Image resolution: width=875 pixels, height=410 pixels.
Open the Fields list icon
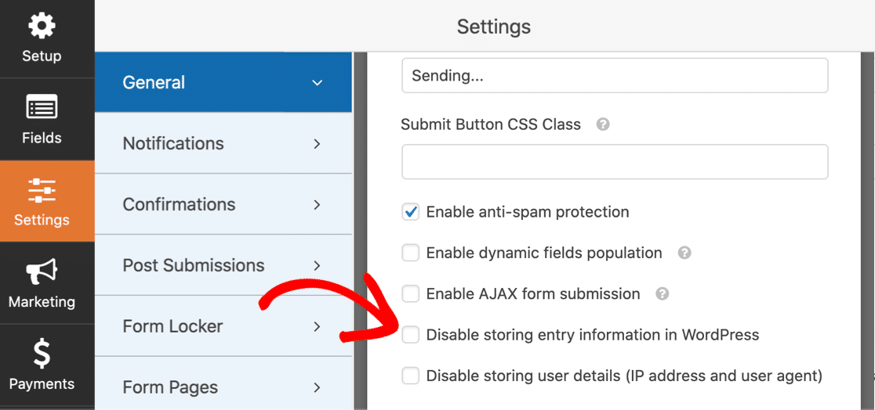coord(42,108)
